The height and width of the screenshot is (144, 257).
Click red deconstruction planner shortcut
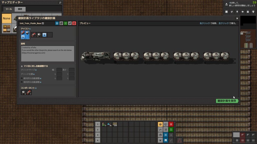pos(171,124)
